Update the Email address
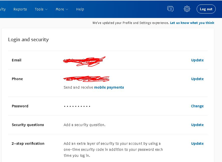The image size is (222, 162). coord(197,60)
